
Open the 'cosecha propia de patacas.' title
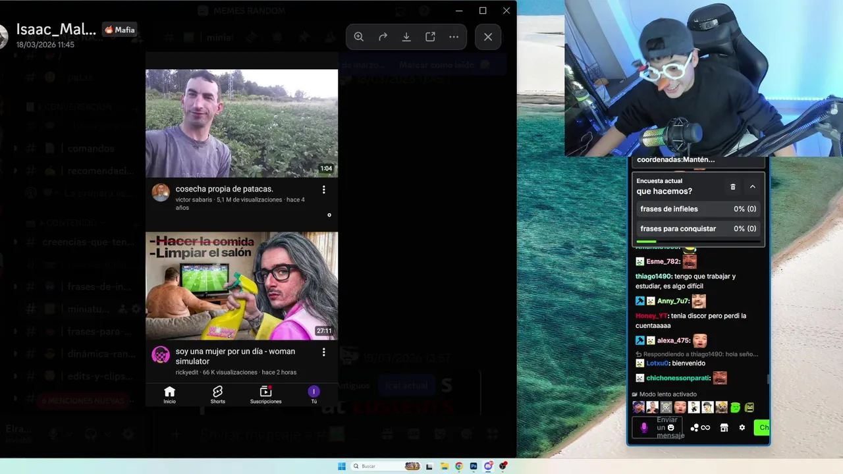224,189
